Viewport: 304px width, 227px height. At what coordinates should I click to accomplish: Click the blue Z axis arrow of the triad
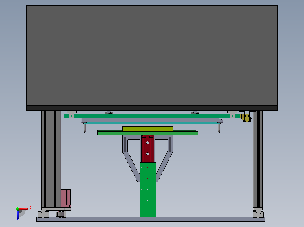point(18,215)
